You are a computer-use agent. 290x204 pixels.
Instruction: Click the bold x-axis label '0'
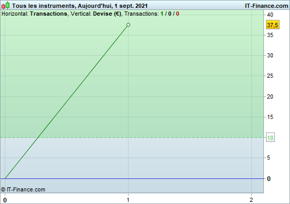pos(5,200)
